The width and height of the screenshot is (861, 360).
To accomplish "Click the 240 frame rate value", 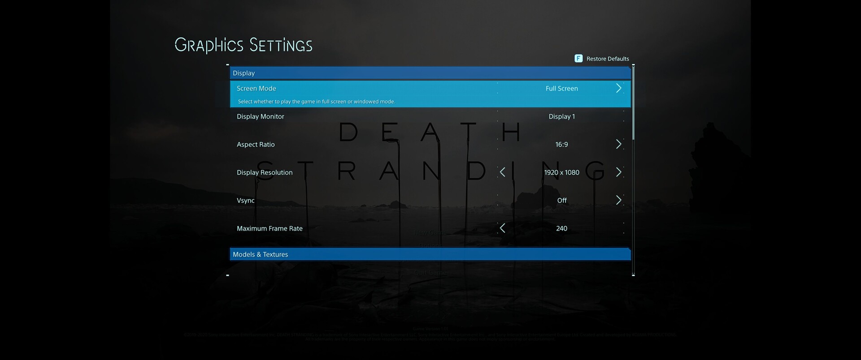I will click(x=561, y=228).
